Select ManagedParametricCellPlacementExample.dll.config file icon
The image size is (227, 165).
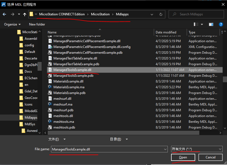[50, 47]
